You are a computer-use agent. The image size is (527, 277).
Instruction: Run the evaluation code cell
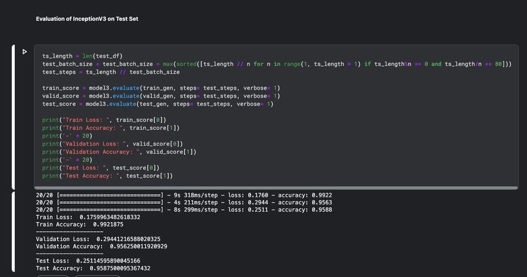tap(25, 52)
